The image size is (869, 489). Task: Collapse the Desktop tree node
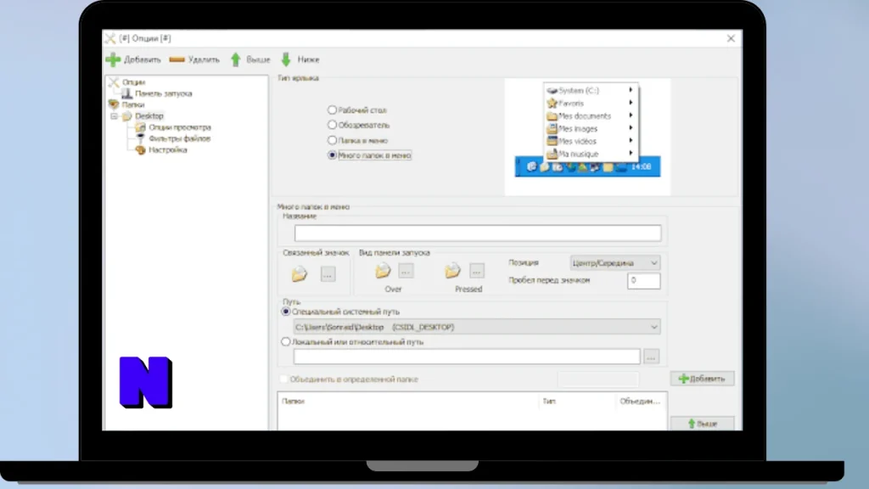point(114,115)
